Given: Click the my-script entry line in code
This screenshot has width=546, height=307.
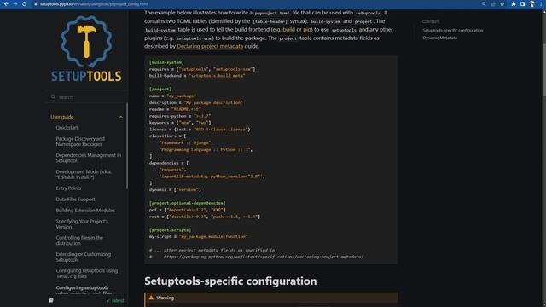Looking at the screenshot, I should point(199,237).
